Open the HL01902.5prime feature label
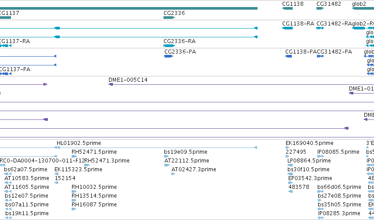 pos(79,143)
